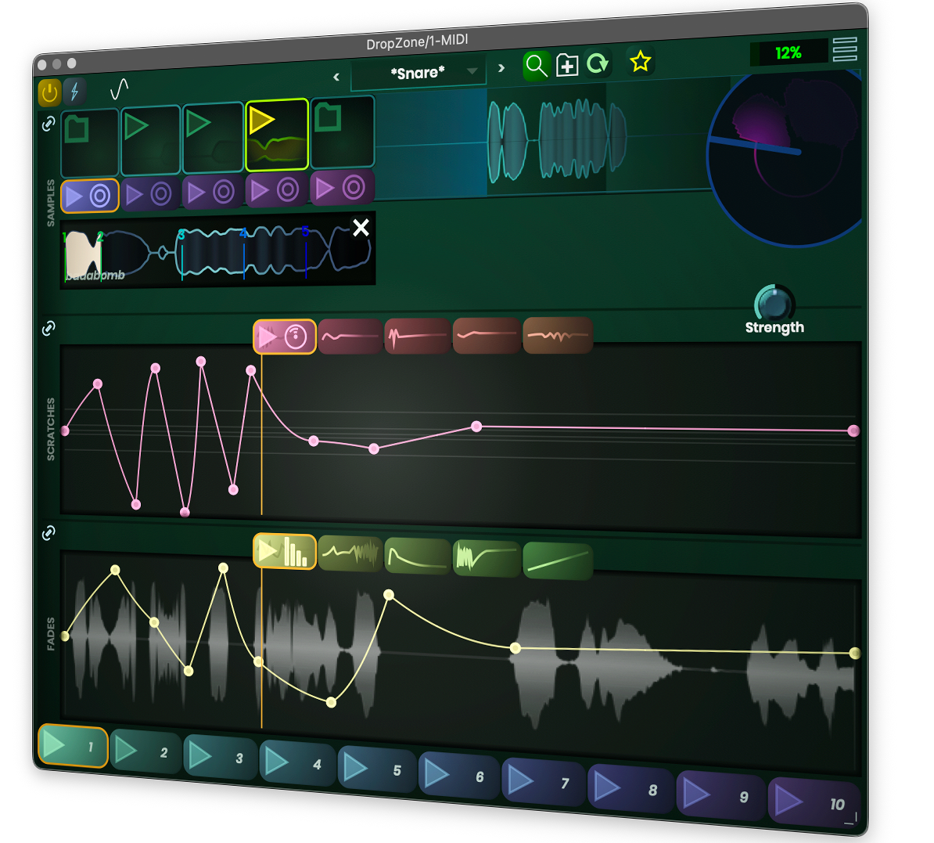934x843 pixels.
Task: Go to the previous preset arrow
Action: pyautogui.click(x=336, y=77)
